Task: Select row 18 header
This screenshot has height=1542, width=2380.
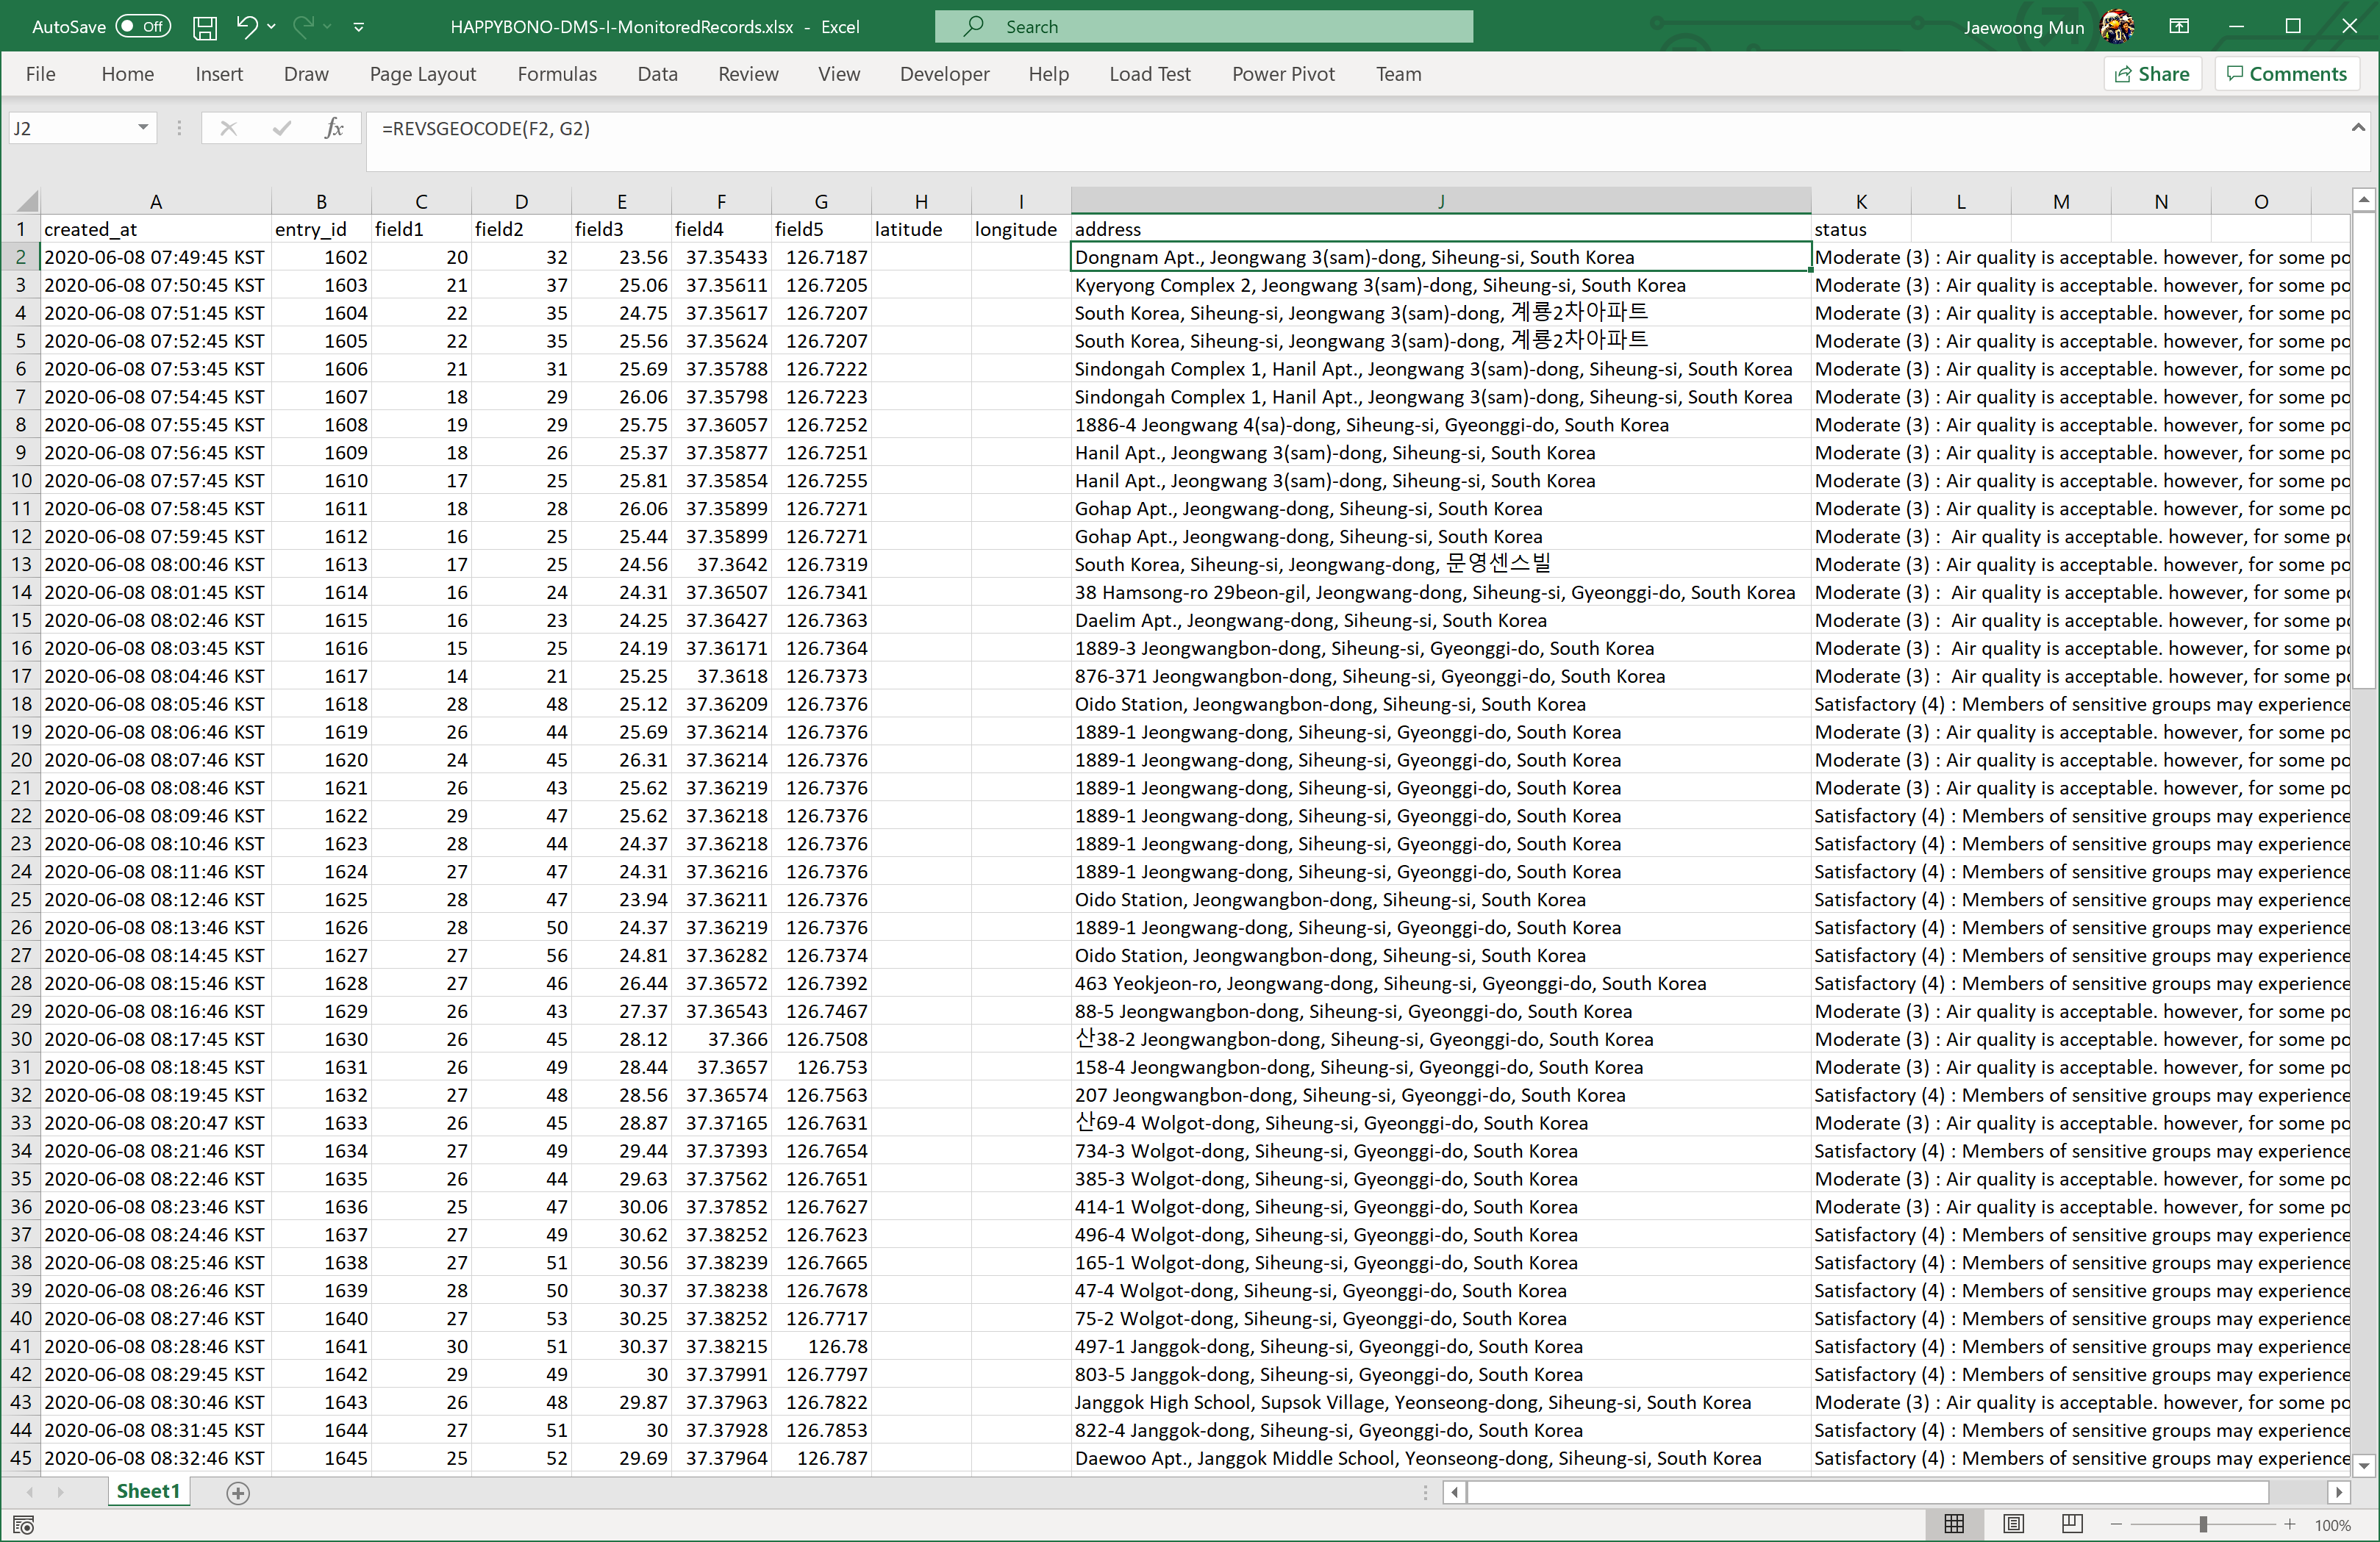Action: pos(21,705)
